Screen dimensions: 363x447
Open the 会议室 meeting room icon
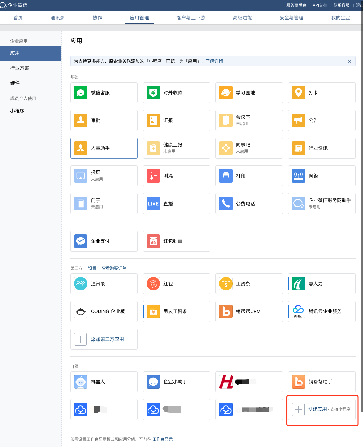click(x=226, y=120)
